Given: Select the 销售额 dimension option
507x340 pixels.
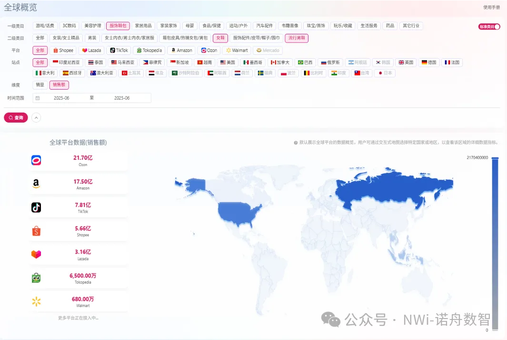Looking at the screenshot, I should tap(59, 85).
